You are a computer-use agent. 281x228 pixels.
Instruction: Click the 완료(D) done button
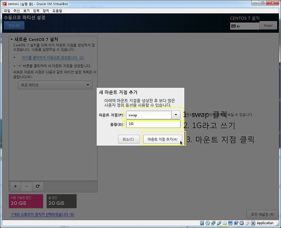[14, 25]
